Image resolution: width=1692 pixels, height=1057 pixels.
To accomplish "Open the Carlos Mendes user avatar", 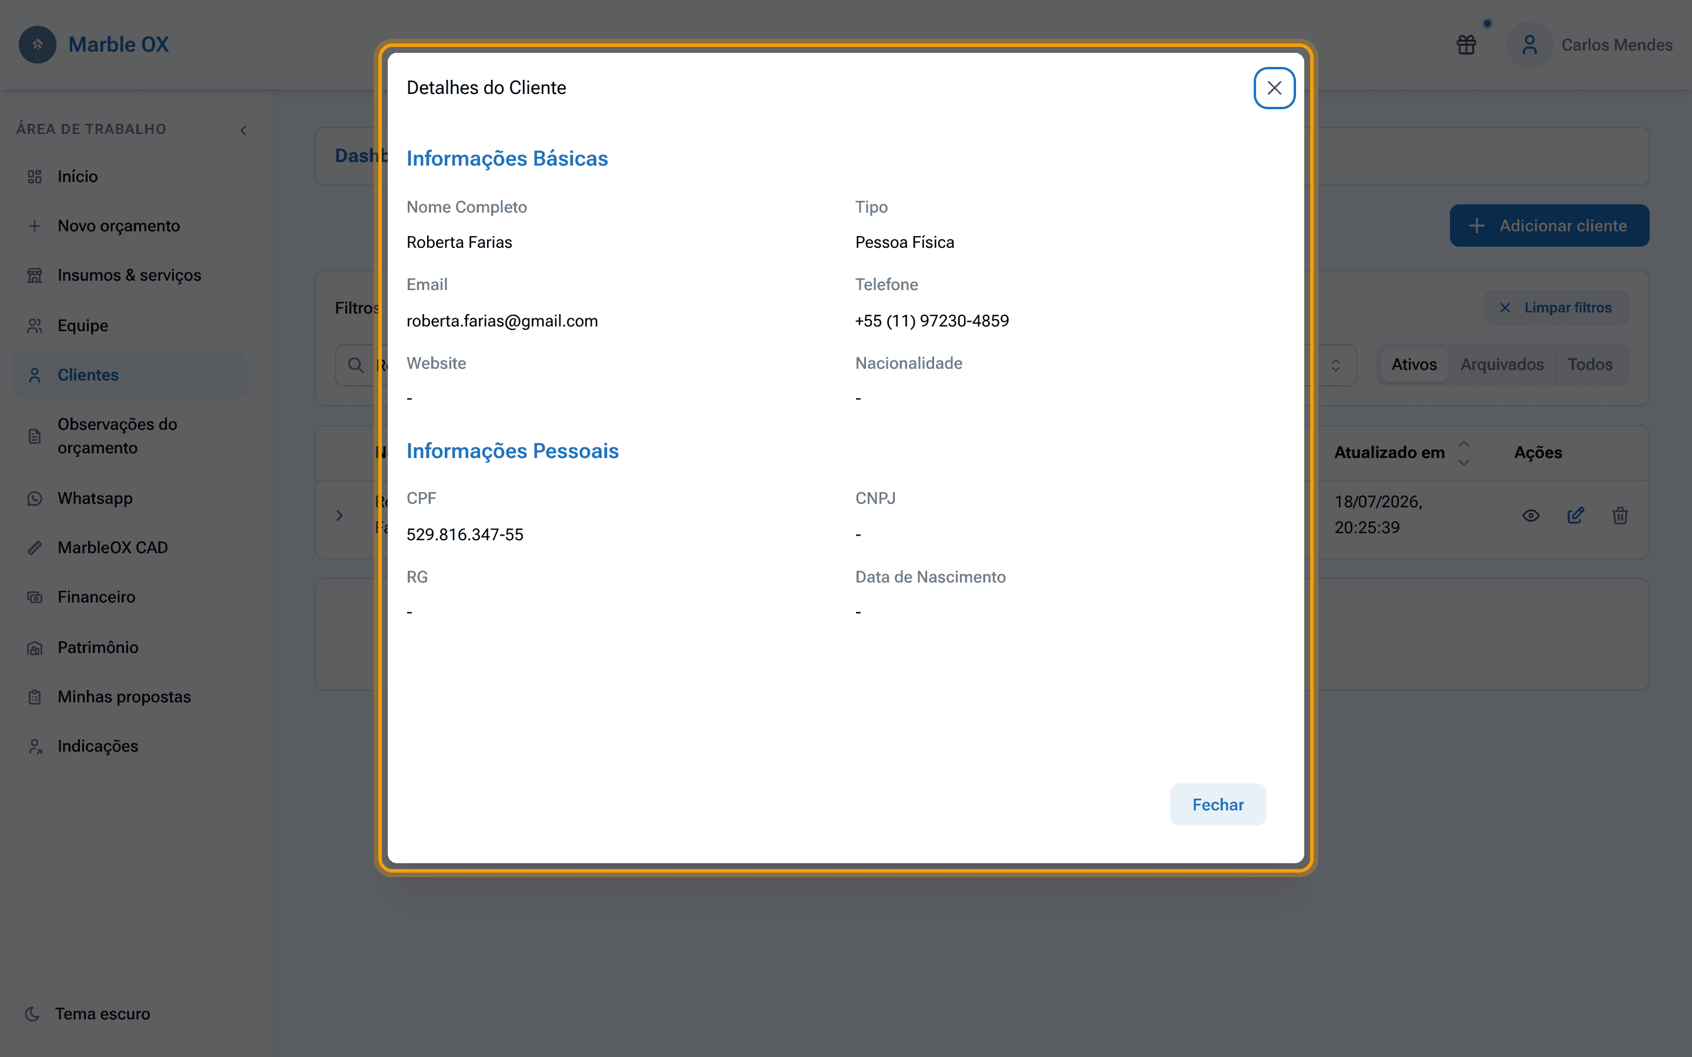I will 1530,45.
